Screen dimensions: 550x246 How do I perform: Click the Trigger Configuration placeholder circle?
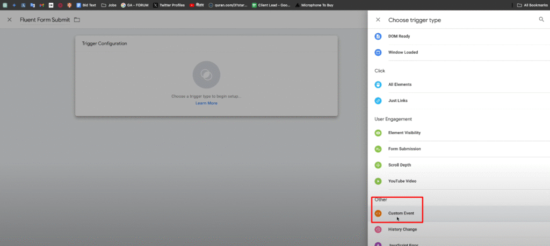coord(206,74)
